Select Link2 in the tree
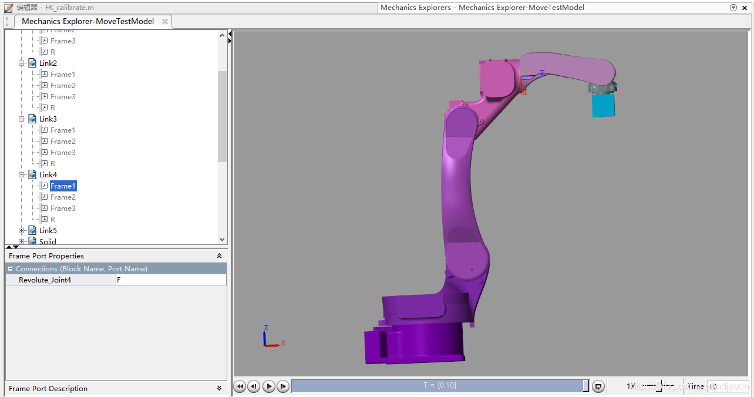This screenshot has width=754, height=397. pyautogui.click(x=48, y=63)
